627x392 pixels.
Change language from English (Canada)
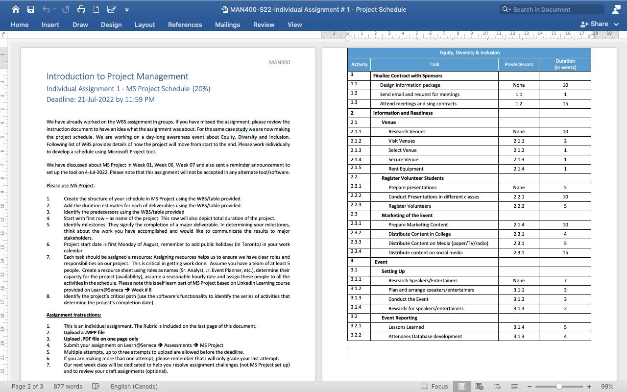click(x=134, y=386)
